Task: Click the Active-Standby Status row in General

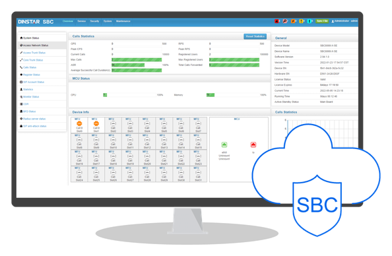Action: click(x=315, y=102)
